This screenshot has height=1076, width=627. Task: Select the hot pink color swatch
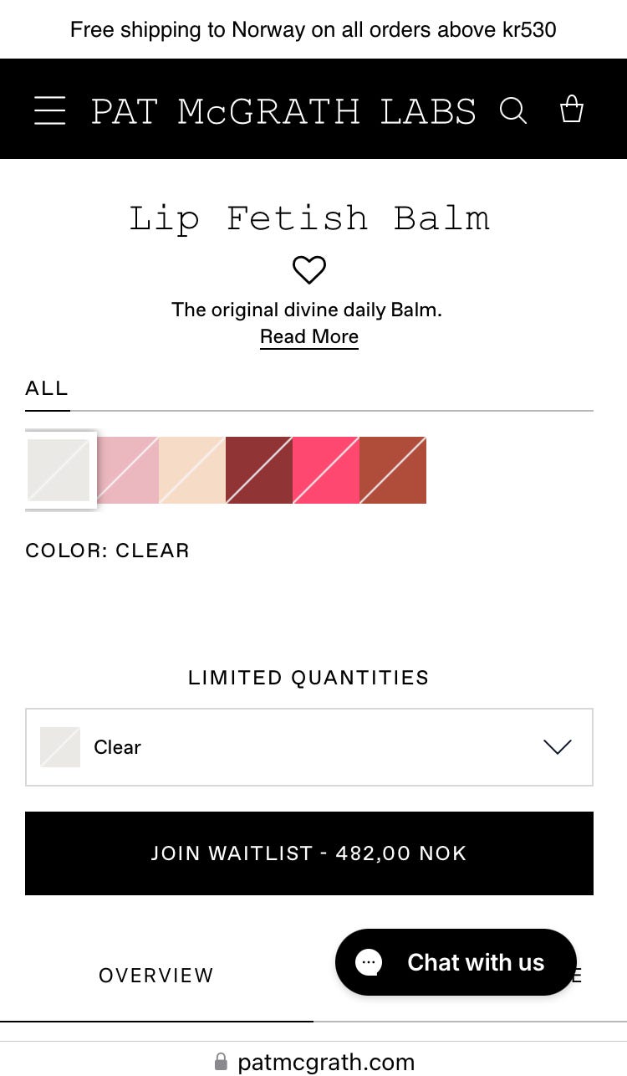326,470
